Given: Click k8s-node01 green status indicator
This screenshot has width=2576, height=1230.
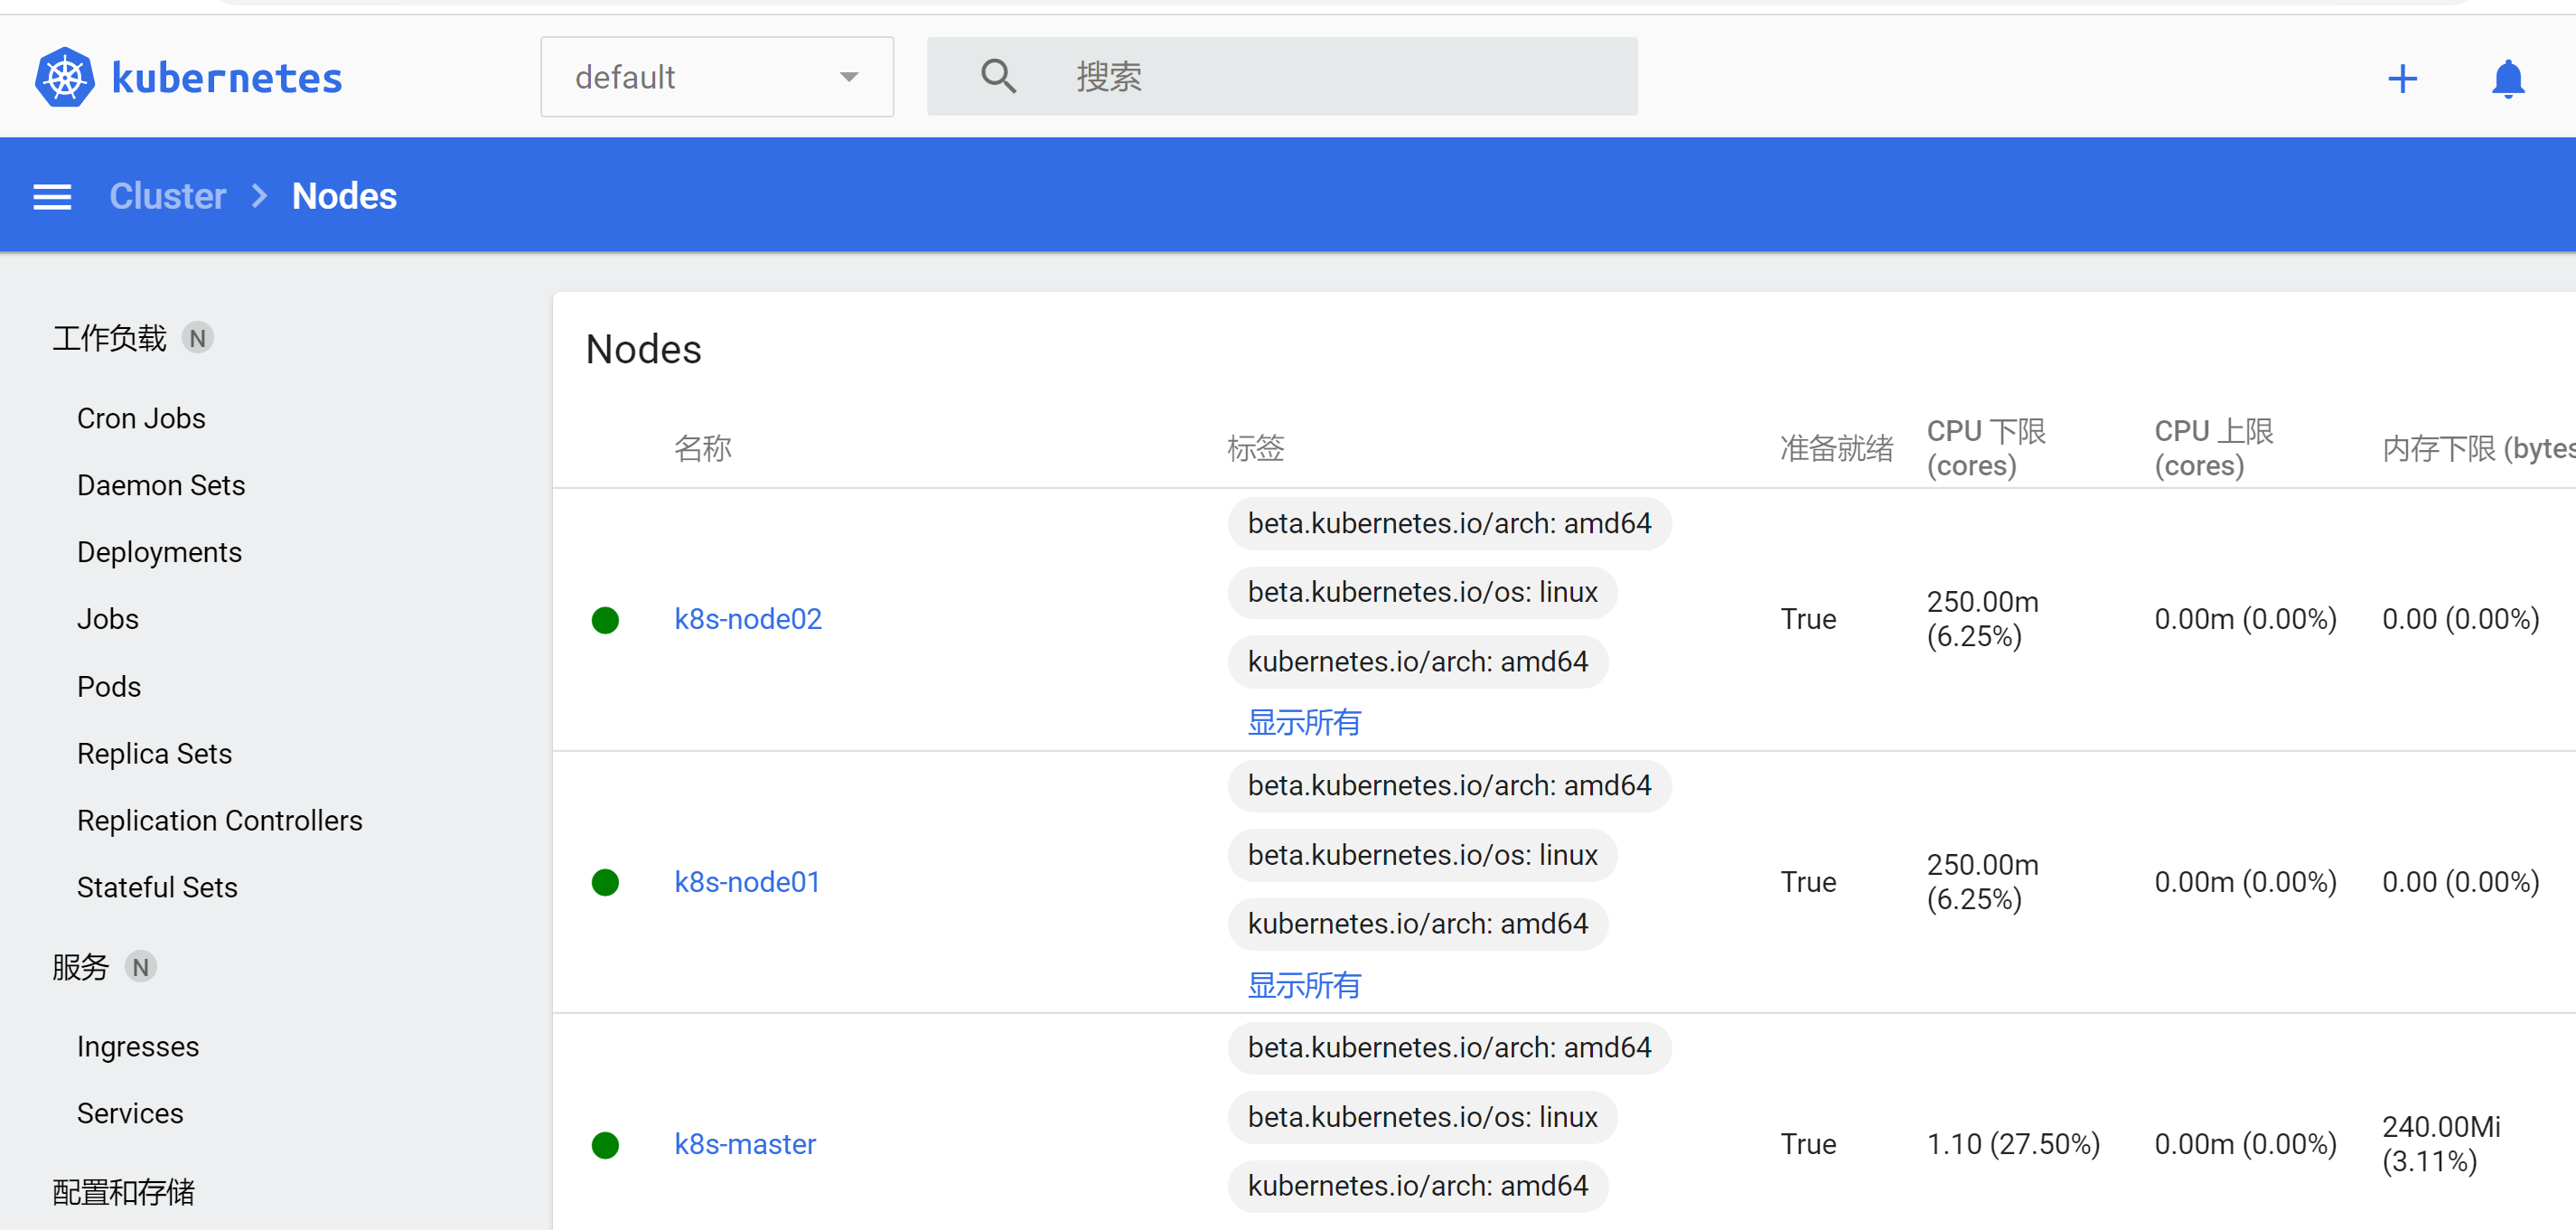Looking at the screenshot, I should click(605, 882).
